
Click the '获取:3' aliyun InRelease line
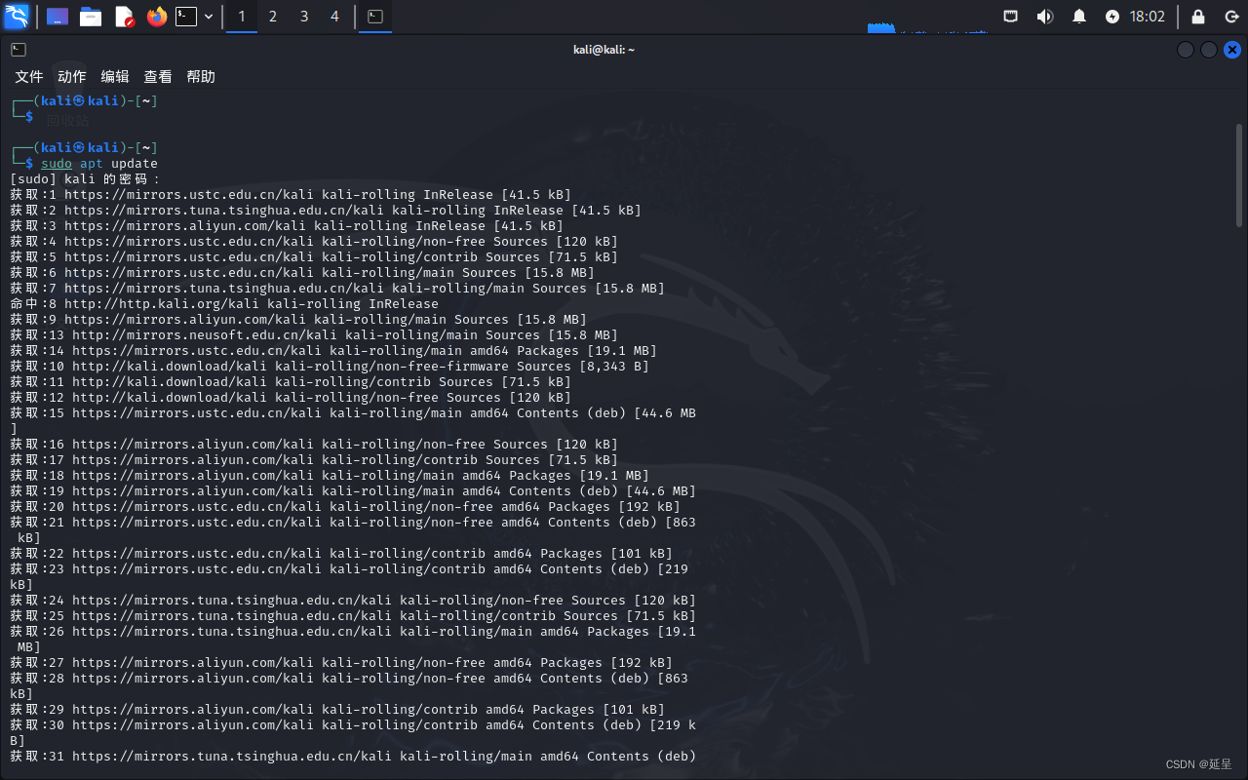(287, 226)
